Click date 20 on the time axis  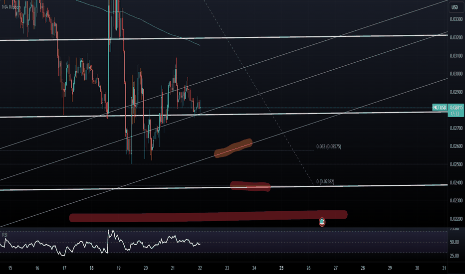point(146,268)
